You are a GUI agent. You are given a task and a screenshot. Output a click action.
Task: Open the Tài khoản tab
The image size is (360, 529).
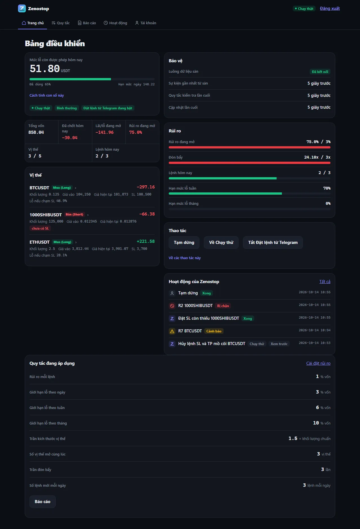point(145,23)
